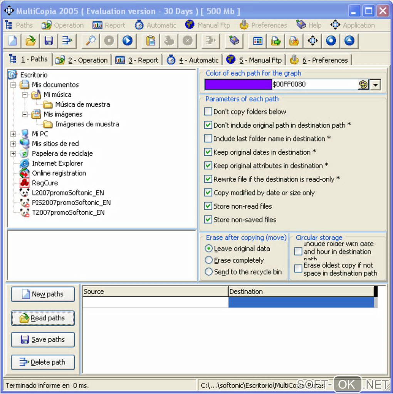The image size is (393, 394).
Task: Open the path color dropdown arrow
Action: pos(375,85)
